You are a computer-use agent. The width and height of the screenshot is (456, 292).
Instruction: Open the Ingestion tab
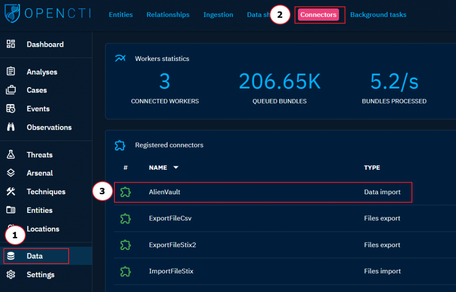[x=218, y=15]
